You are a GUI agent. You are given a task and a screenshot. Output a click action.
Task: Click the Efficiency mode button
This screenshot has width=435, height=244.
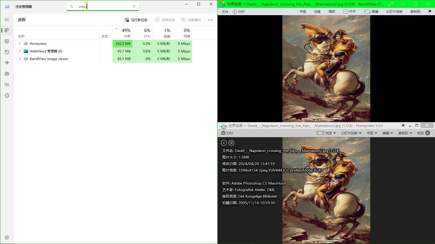[x=191, y=20]
